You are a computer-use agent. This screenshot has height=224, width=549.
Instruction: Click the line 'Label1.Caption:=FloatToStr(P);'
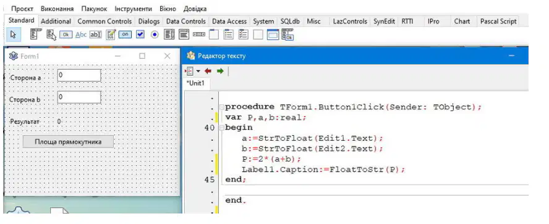[323, 170]
